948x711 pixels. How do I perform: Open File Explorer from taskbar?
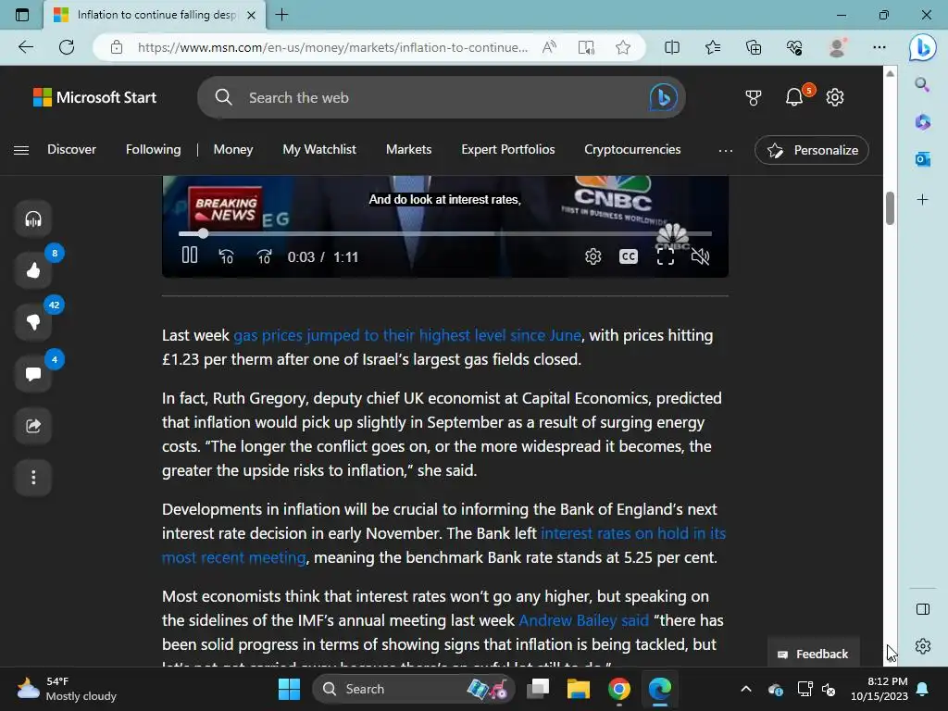(x=578, y=689)
